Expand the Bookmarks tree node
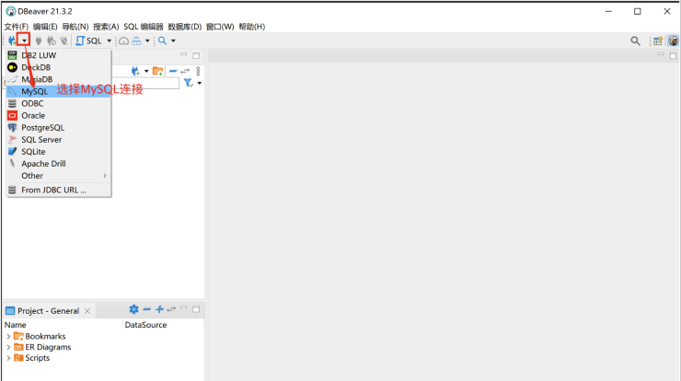Viewport: 681px width, 381px height. coord(8,336)
